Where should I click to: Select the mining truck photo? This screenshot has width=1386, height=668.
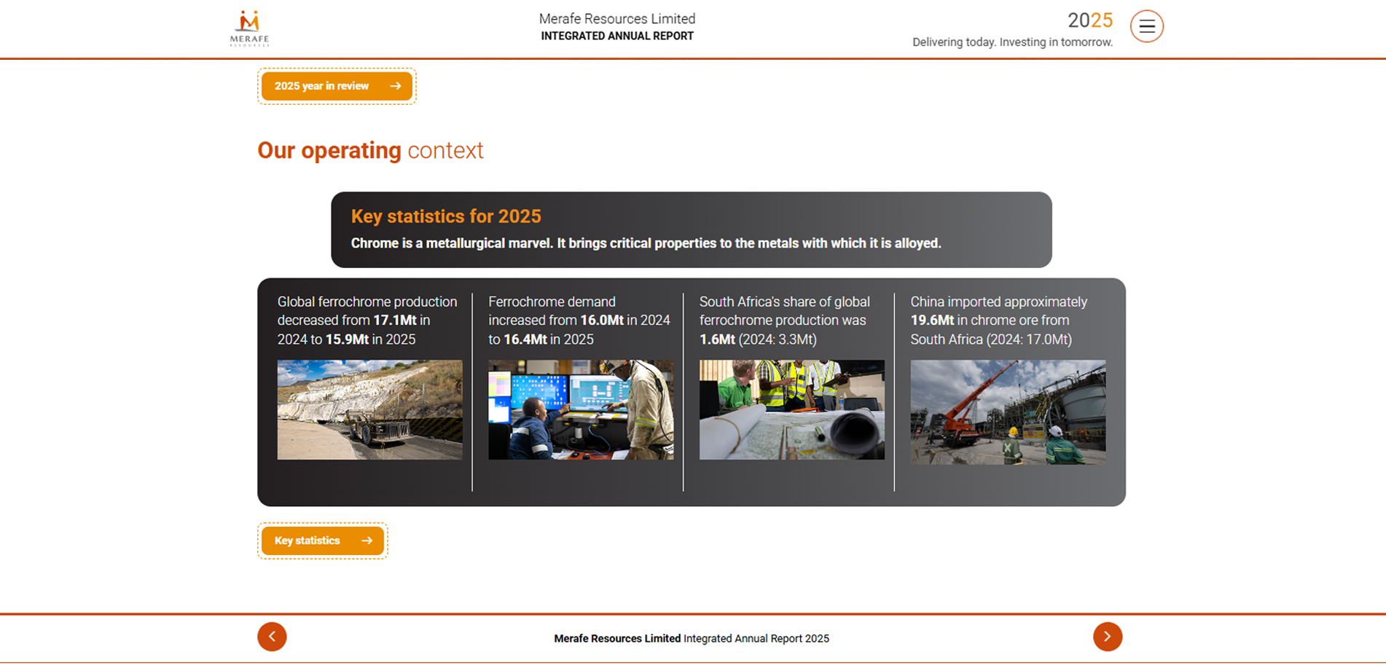point(369,409)
